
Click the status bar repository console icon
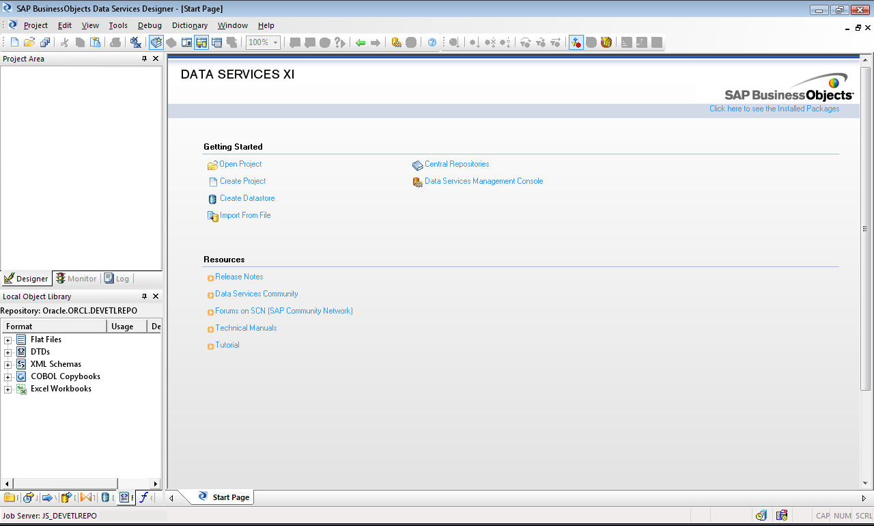click(x=782, y=515)
